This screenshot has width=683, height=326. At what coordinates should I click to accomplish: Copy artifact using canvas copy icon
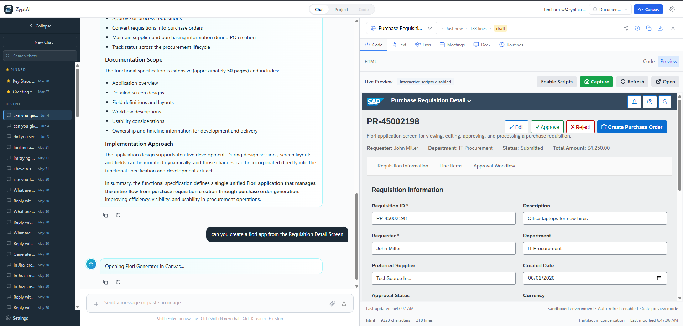pyautogui.click(x=649, y=28)
